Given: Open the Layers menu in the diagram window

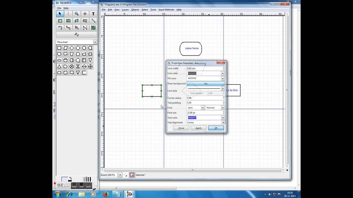Looking at the screenshot, I should pos(125,10).
